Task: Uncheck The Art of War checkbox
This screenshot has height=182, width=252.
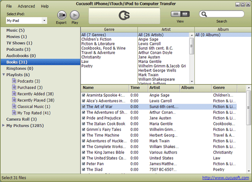Action: coord(84,107)
